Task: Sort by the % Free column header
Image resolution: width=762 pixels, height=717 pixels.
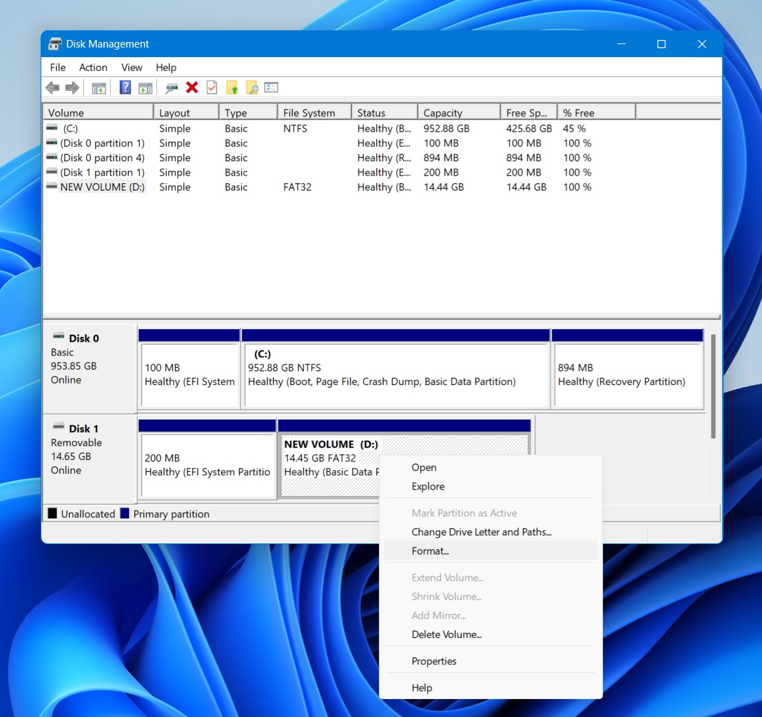Action: 596,113
